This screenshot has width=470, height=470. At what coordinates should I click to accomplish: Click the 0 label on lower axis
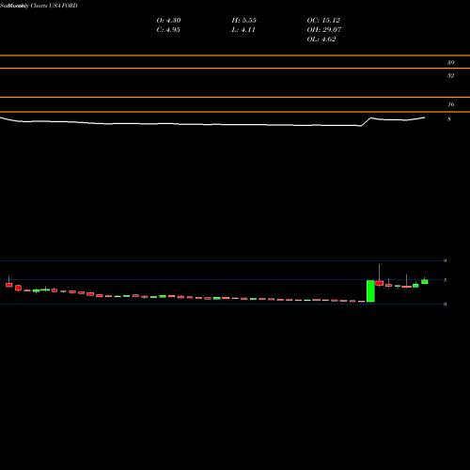(445, 304)
